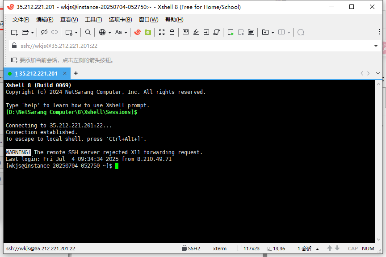386x257 pixels.
Task: Close the 35.212.221.201 tab
Action: (x=65, y=73)
